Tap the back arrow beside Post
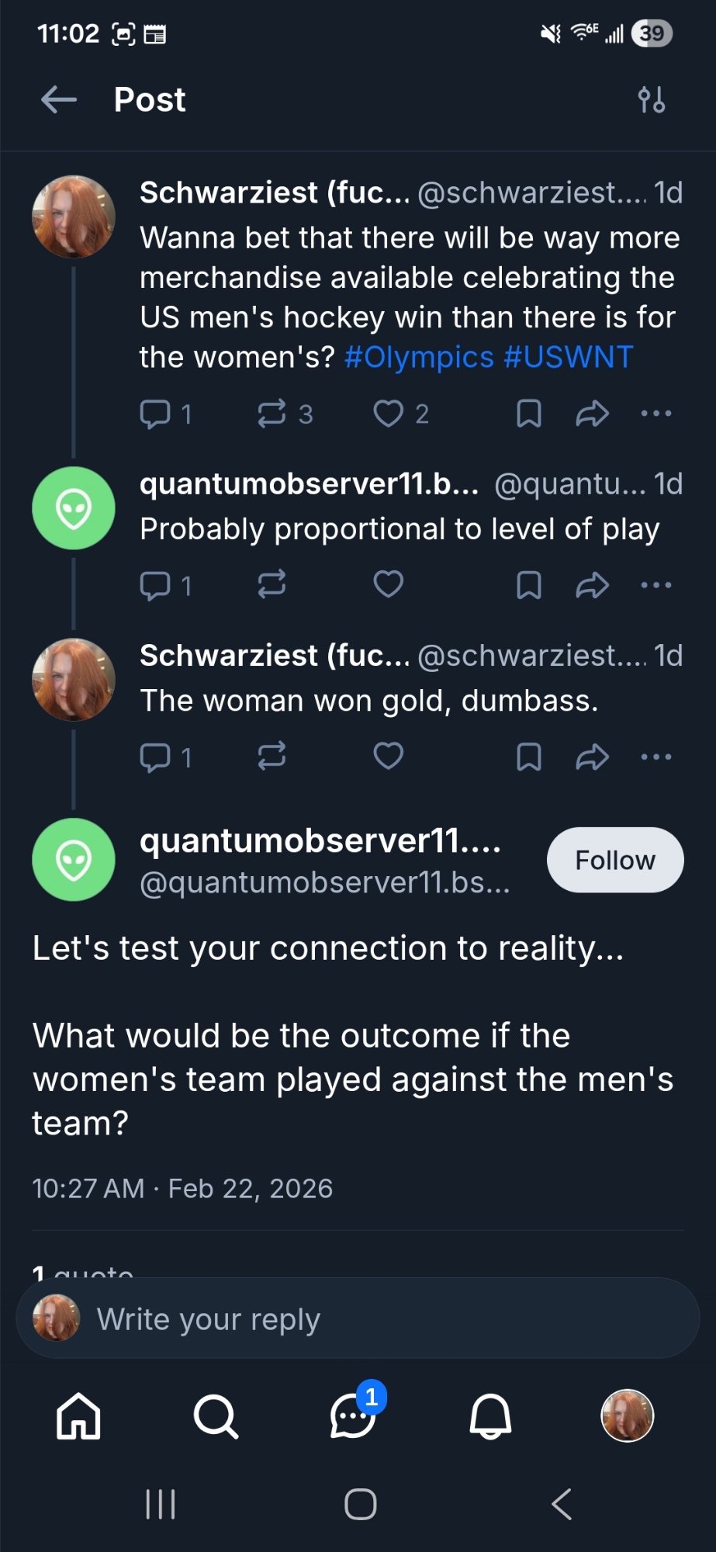The height and width of the screenshot is (1552, 716). 59,100
